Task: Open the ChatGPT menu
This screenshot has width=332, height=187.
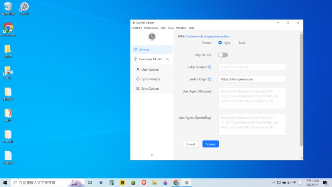Action: click(x=137, y=28)
